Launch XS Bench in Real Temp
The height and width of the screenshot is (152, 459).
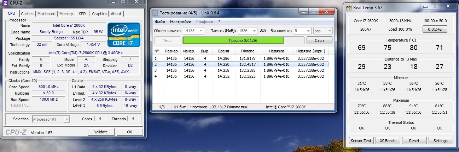388,141
